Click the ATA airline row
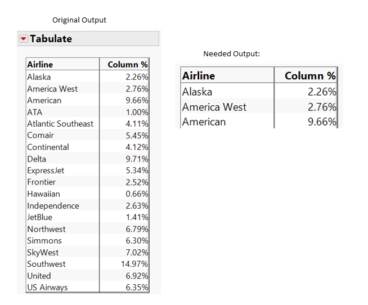This screenshot has width=368, height=305. pyautogui.click(x=35, y=112)
